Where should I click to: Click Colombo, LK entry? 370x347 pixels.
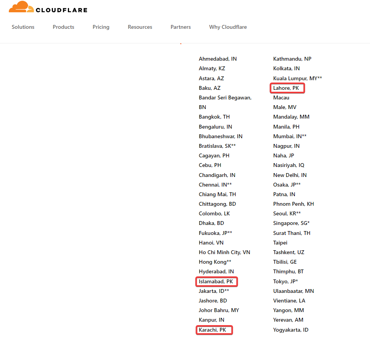[214, 214]
